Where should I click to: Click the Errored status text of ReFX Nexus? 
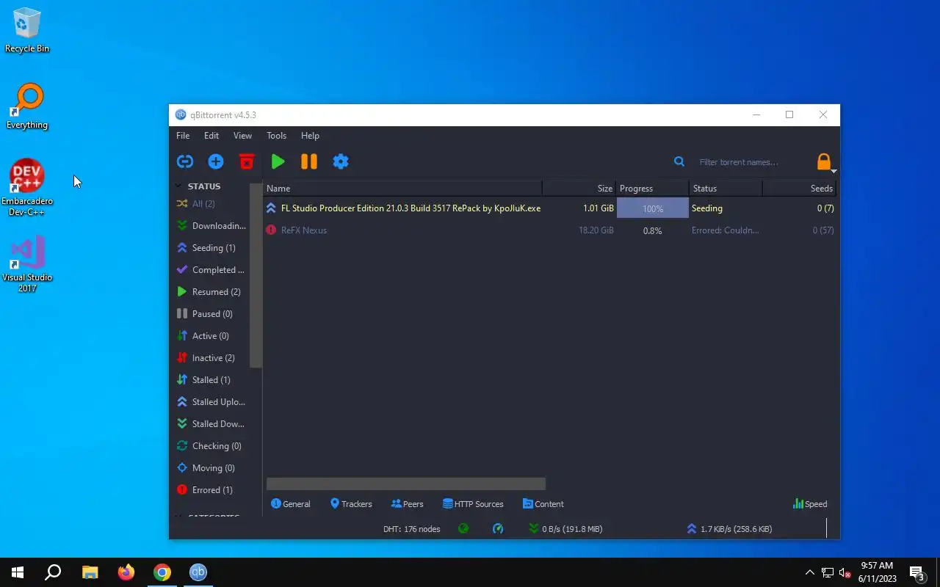(x=726, y=230)
